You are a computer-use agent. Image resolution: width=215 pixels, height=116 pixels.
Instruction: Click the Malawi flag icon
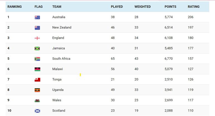click(37, 69)
